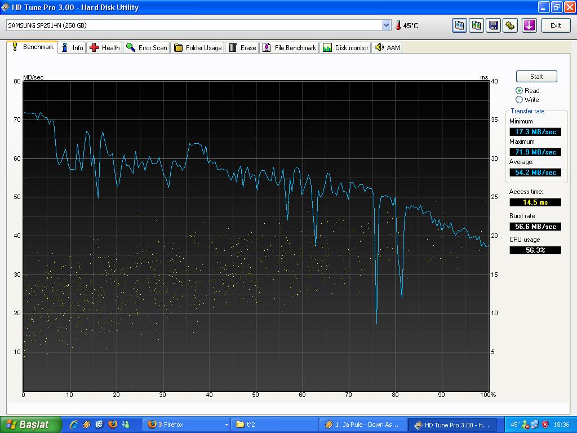Switch to the Benchmark tab
Viewport: 577px width, 433px height.
[x=32, y=47]
